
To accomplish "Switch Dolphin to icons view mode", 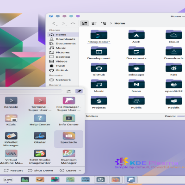I will pos(85,23).
